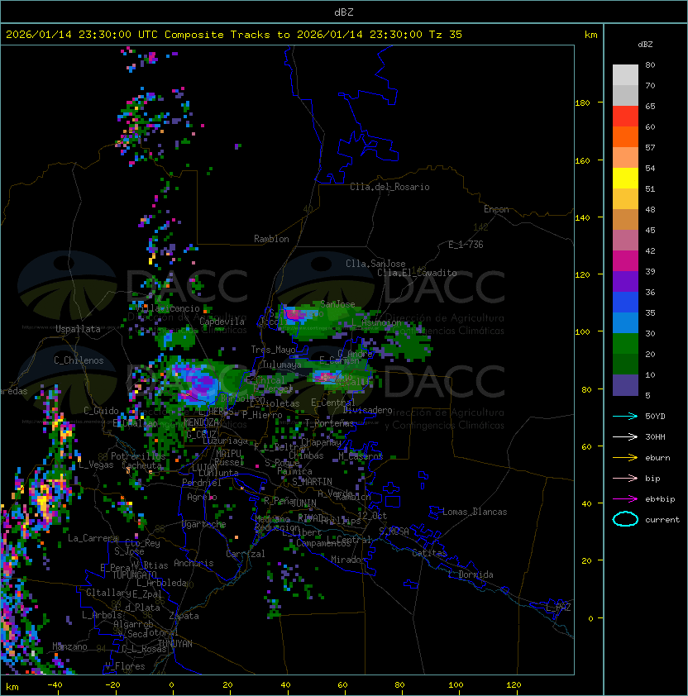Click the 'dBZ' label above color scale
Screen dimensions: 688x696
645,45
